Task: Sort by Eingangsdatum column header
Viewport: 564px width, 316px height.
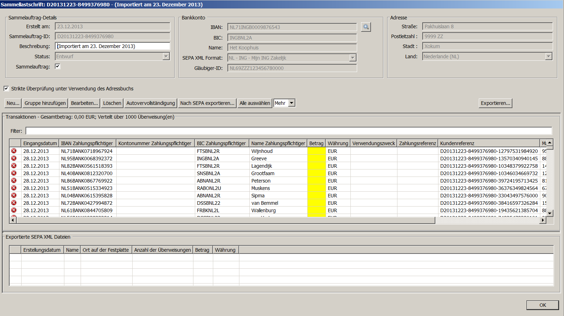Action: pos(40,143)
